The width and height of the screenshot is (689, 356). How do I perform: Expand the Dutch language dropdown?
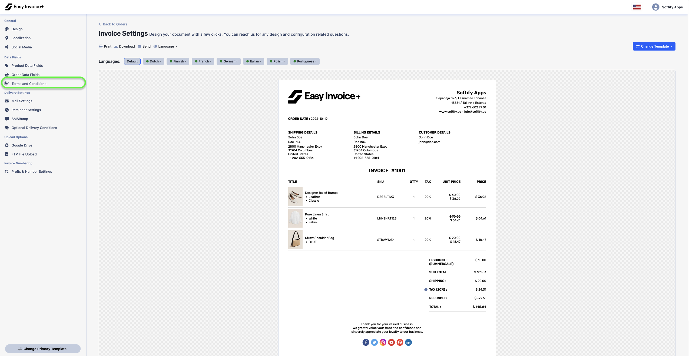tap(154, 61)
